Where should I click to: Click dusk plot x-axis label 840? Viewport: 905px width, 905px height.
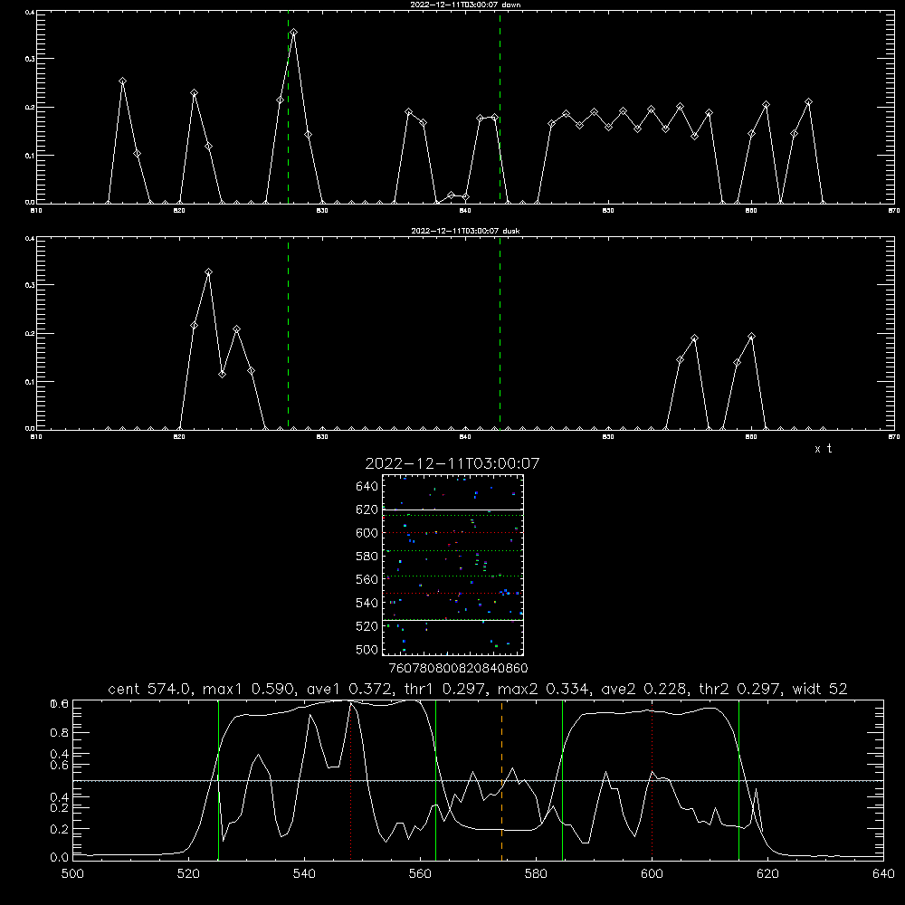click(465, 437)
